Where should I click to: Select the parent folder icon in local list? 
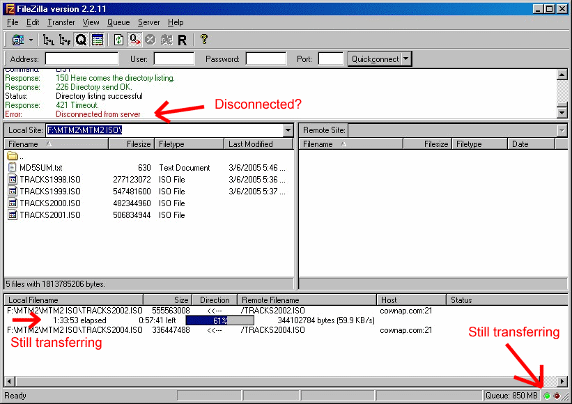(13, 156)
